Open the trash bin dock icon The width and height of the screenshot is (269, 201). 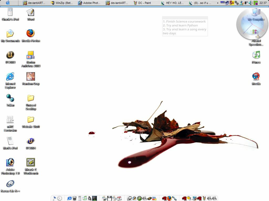[x=75, y=198]
